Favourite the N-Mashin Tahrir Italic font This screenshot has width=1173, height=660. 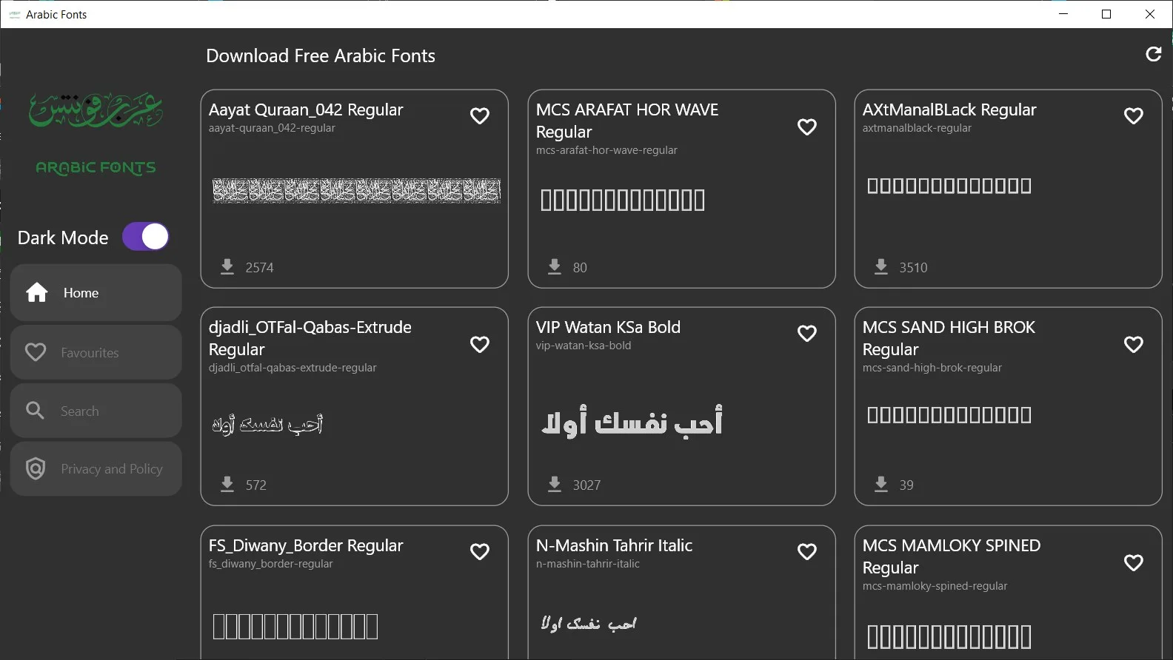807,551
